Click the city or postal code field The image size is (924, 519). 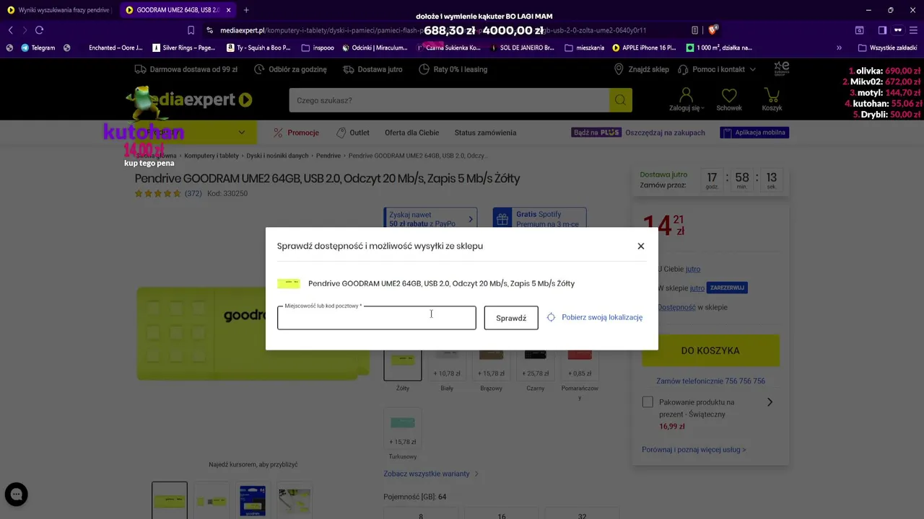tap(377, 318)
